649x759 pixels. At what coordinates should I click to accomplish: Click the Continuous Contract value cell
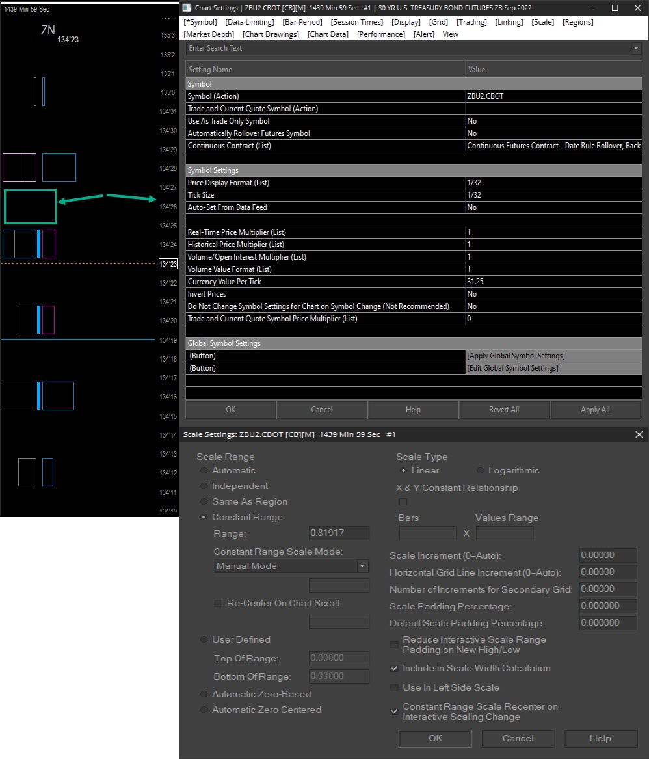553,146
